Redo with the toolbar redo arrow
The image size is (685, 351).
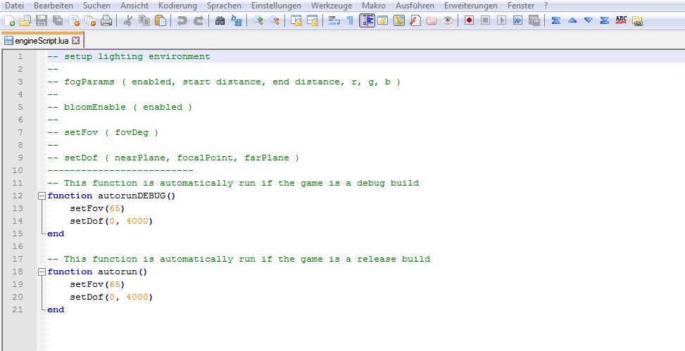point(198,20)
